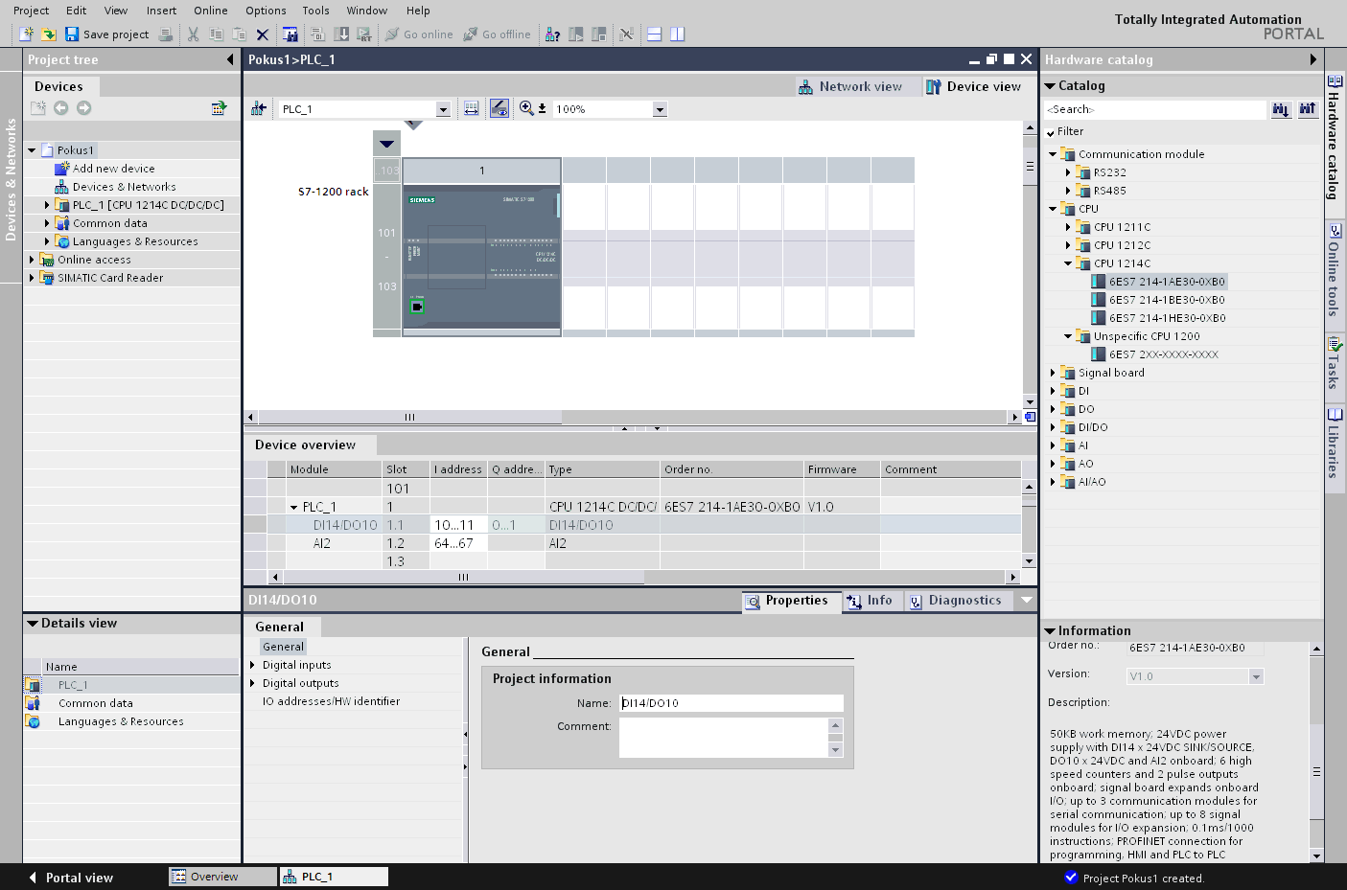Open the Diagnostics tab
Screen dimensions: 1347x890
(957, 601)
